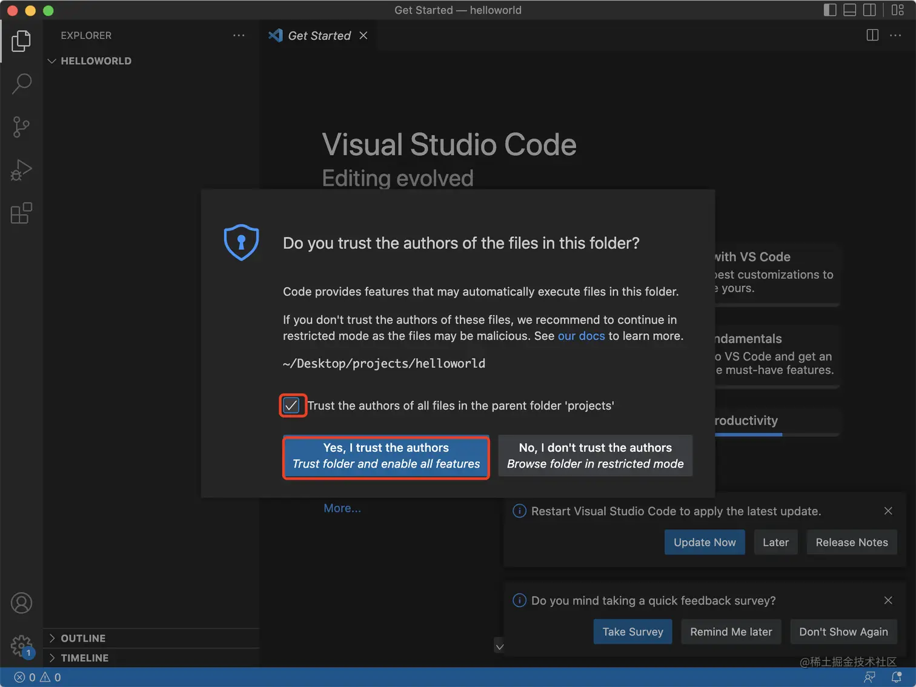Open the Manage gear icon
This screenshot has height=687, width=916.
pyautogui.click(x=21, y=646)
